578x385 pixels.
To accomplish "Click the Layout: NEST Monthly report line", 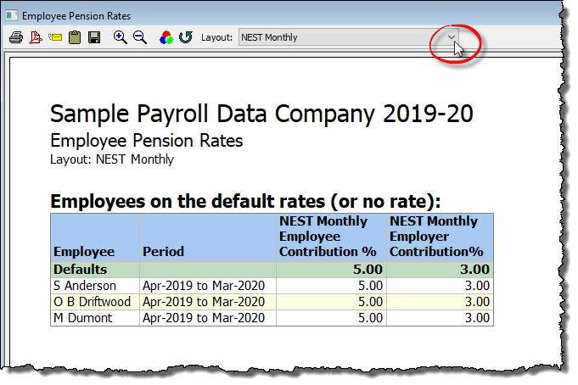I will coord(112,159).
